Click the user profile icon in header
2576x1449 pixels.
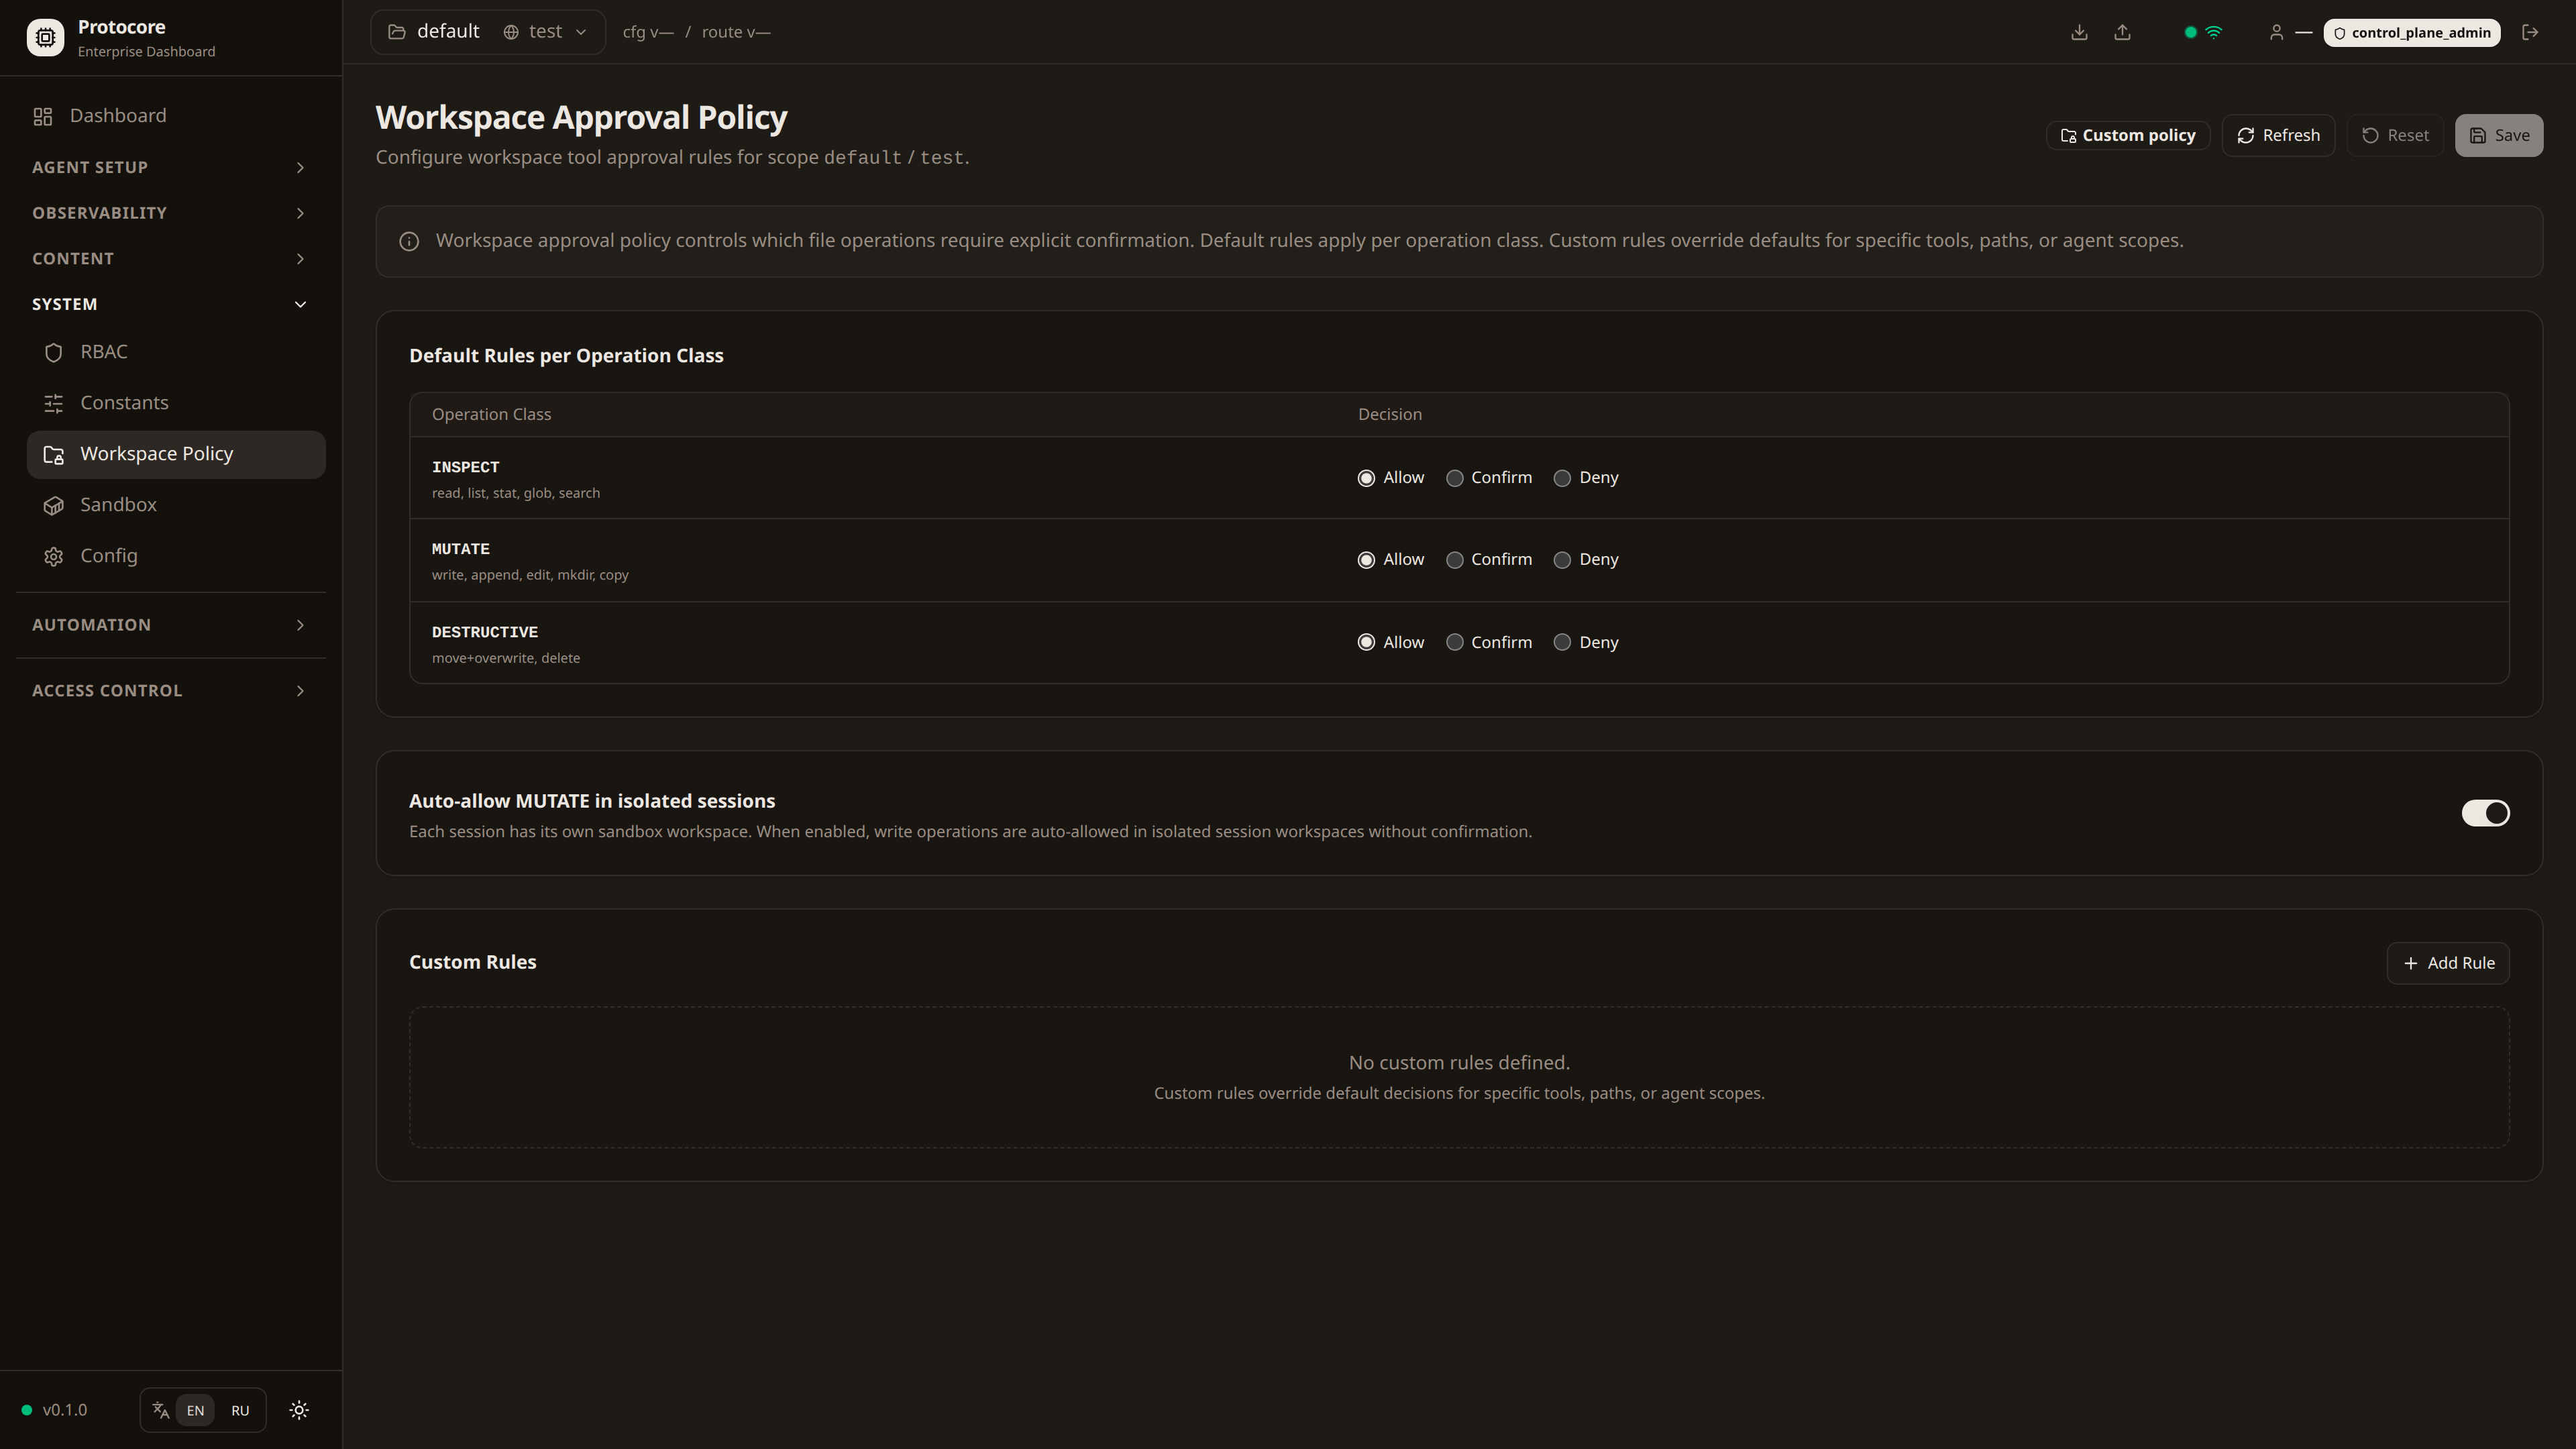pos(2276,32)
